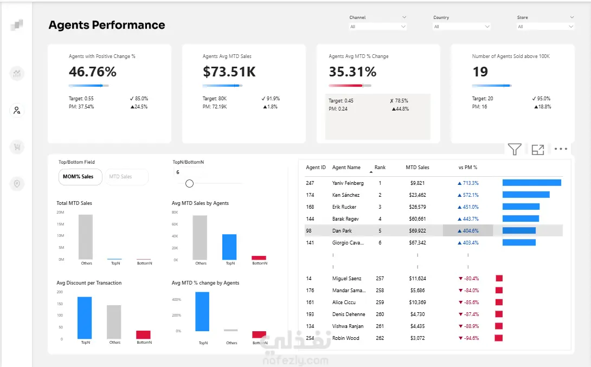Click the TopN/BottomN slider handle

pos(190,183)
